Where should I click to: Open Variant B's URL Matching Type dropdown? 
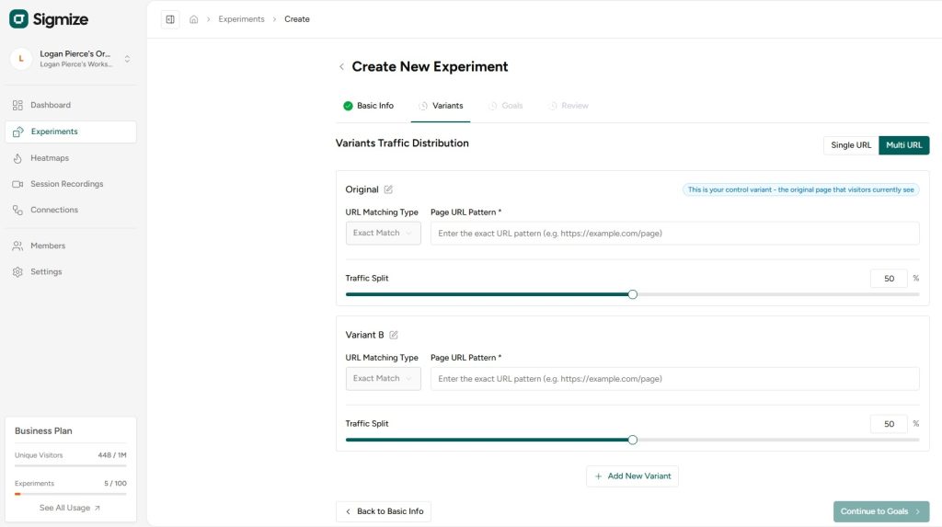coord(383,379)
